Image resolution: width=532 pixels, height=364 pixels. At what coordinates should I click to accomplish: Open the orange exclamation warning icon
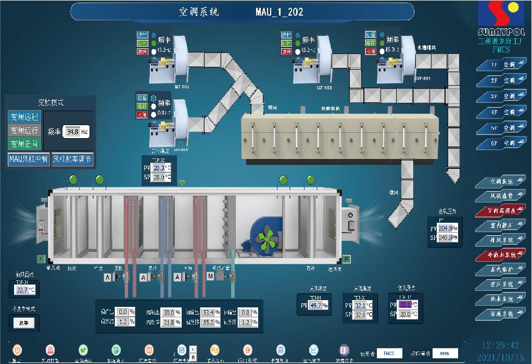(149, 349)
